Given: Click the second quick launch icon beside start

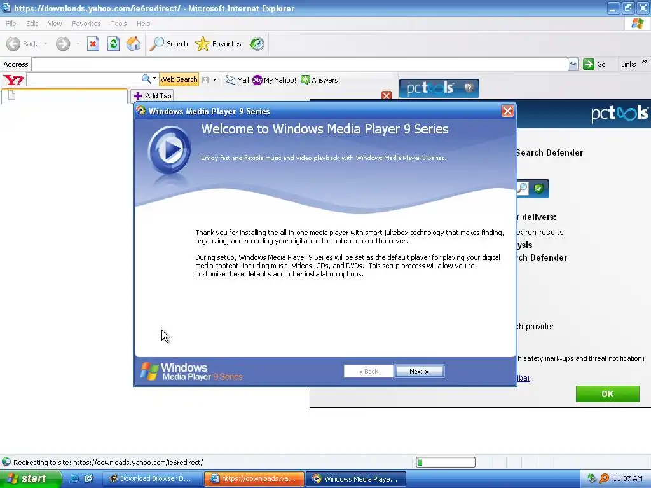Looking at the screenshot, I should coord(88,478).
